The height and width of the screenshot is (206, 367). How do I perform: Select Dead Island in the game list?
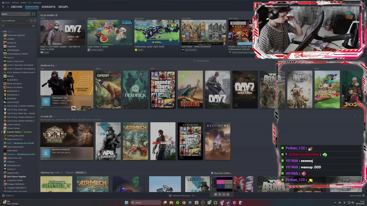[12, 150]
